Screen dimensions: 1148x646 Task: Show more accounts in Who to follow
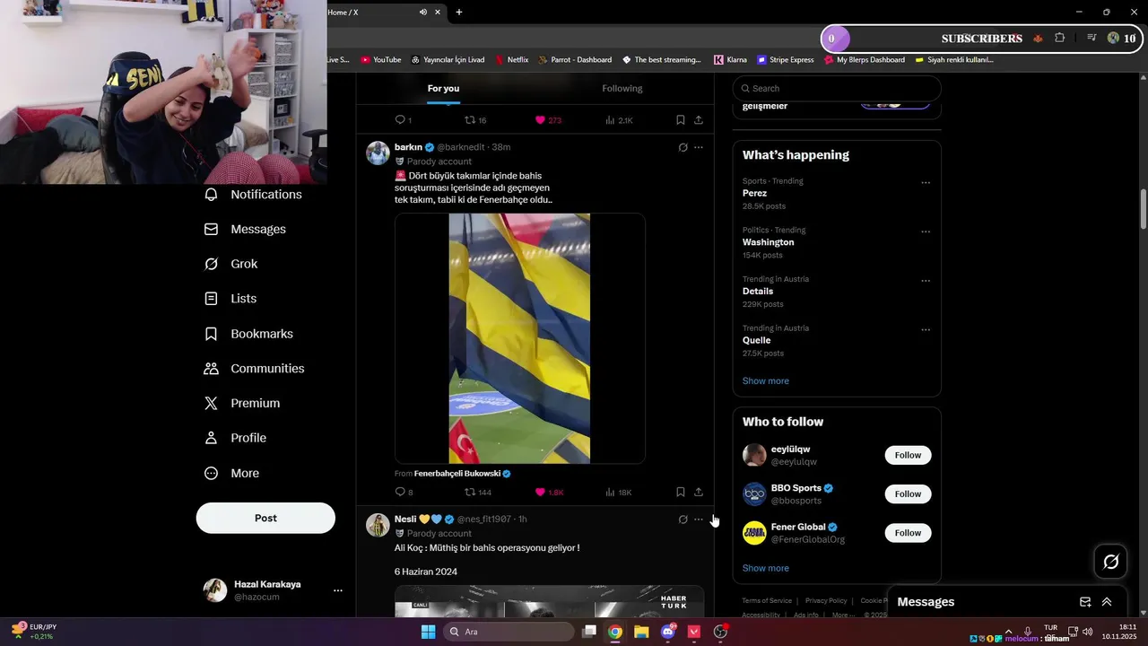tap(766, 569)
